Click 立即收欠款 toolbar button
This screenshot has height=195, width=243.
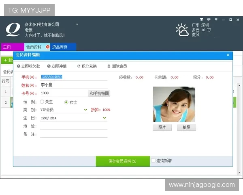pyautogui.click(x=28, y=66)
